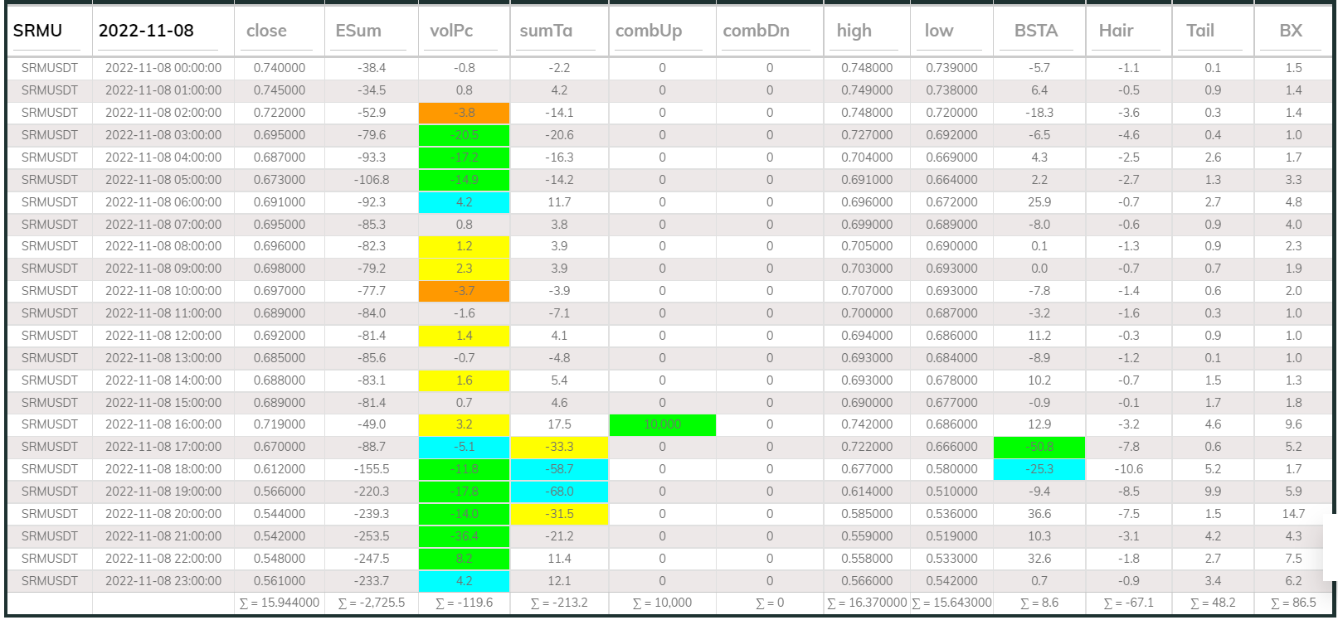Click orange volPc cell -3.7
1338x620 pixels.
pyautogui.click(x=465, y=291)
